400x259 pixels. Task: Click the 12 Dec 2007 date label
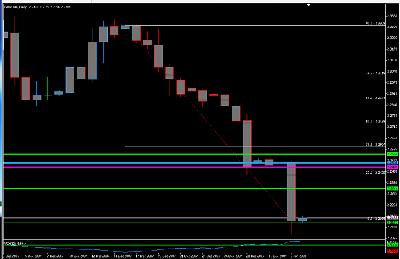[x=100, y=256]
